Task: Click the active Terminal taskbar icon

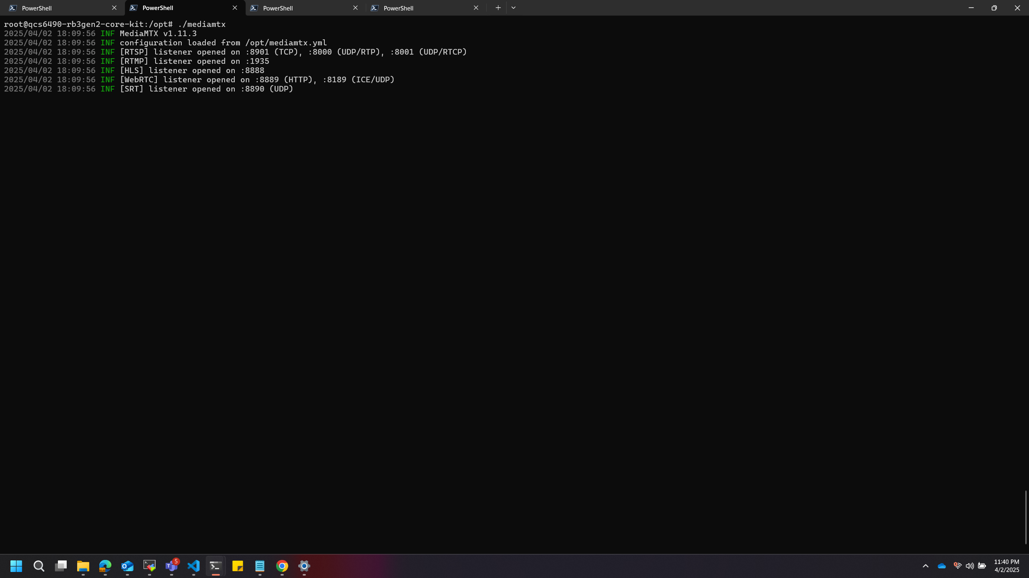Action: coord(215,566)
